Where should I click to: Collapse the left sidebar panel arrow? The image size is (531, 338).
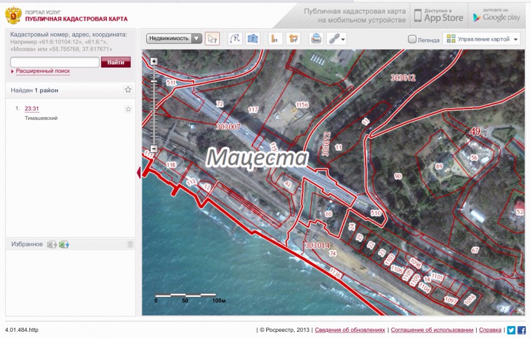(x=139, y=173)
